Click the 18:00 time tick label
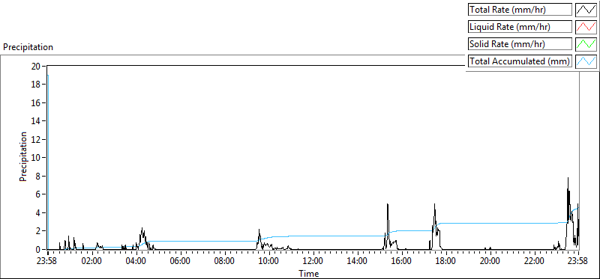 (445, 262)
